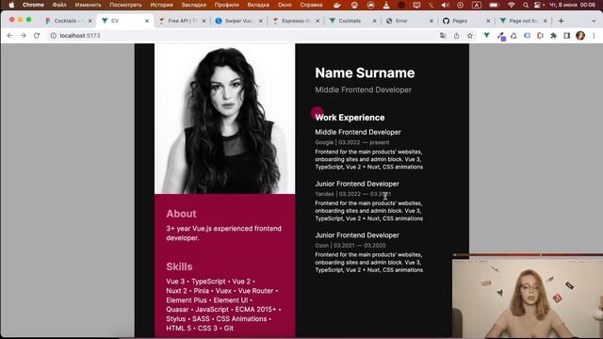Open Spotlight search in menu bar
The image size is (603, 339).
click(x=526, y=5)
